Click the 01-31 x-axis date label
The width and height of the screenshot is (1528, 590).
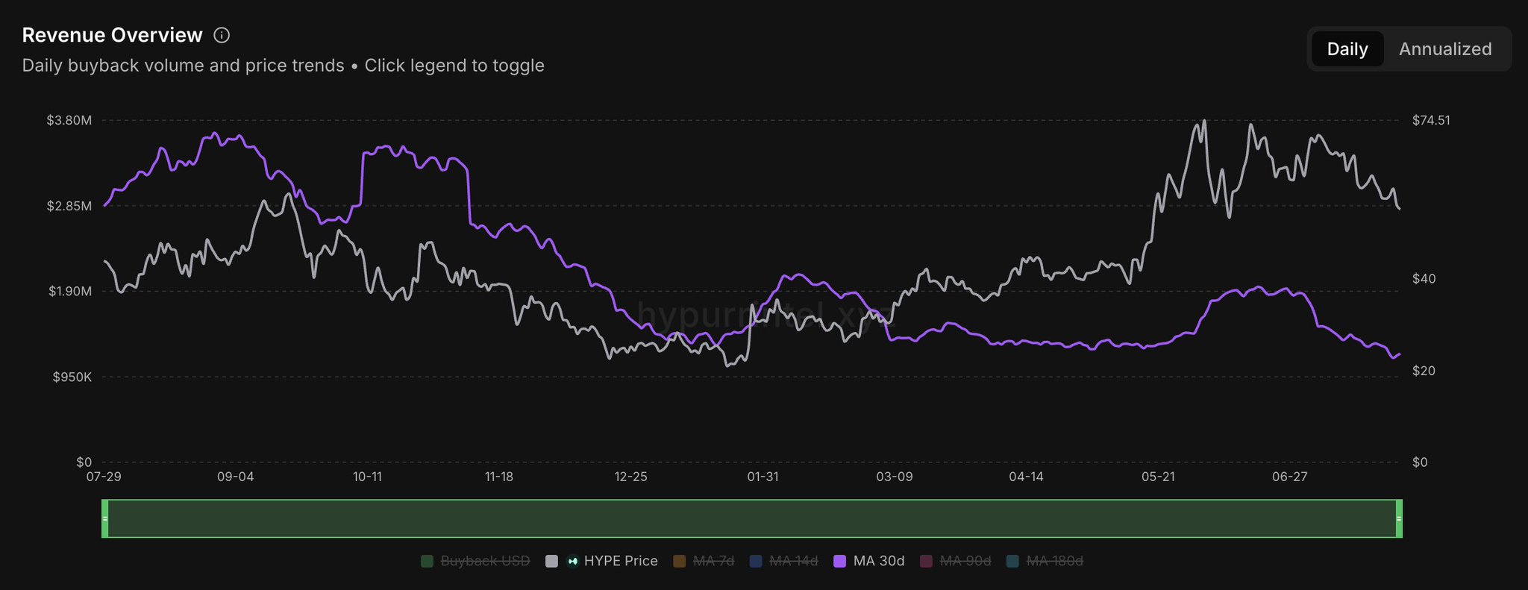click(x=763, y=477)
